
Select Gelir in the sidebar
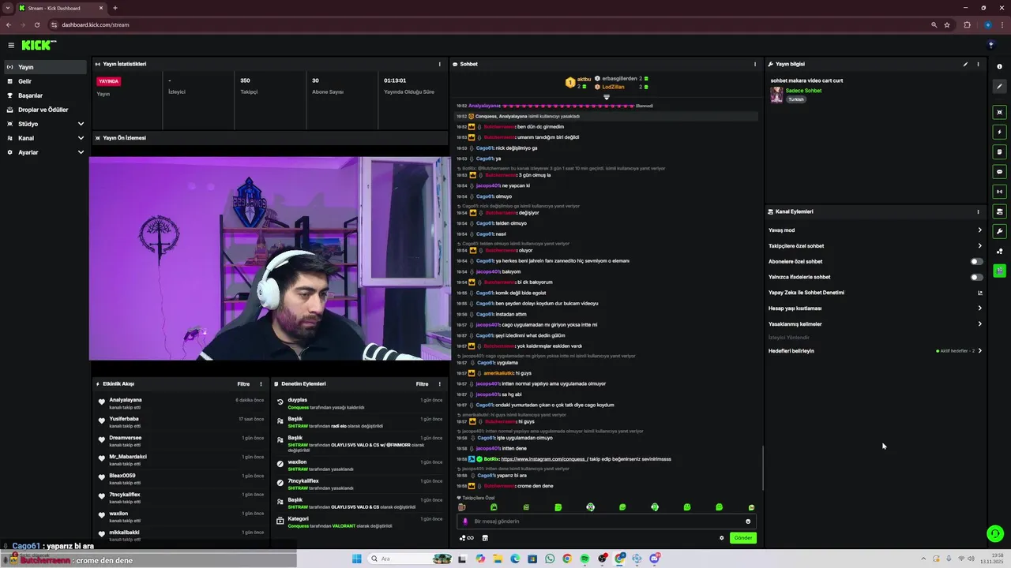(46, 81)
